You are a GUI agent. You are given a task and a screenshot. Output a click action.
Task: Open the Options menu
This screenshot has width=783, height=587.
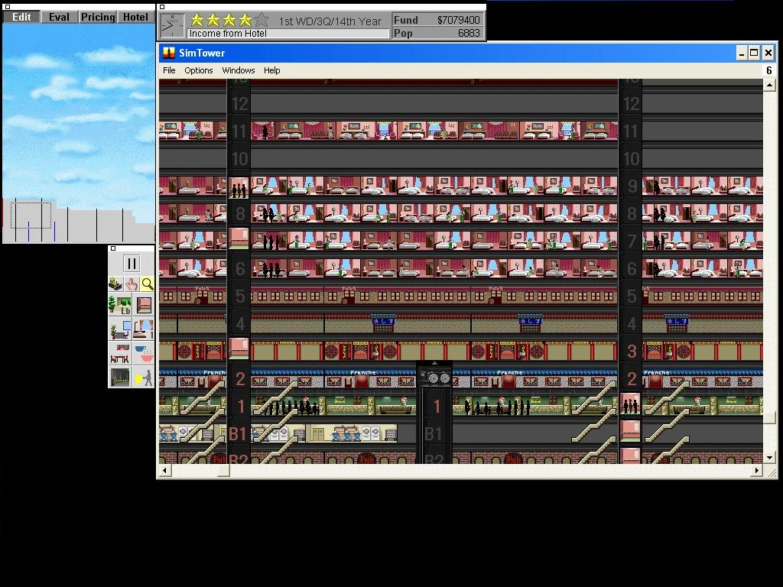(199, 70)
